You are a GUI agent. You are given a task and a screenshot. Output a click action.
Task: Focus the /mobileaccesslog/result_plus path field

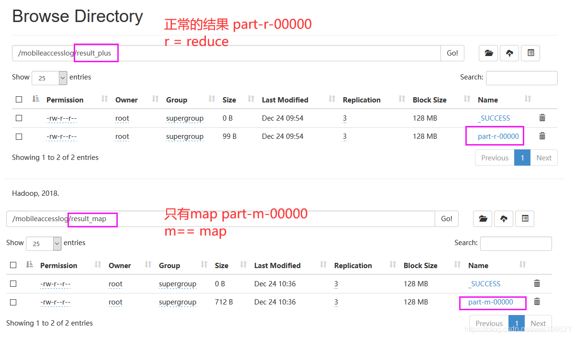[x=226, y=53]
